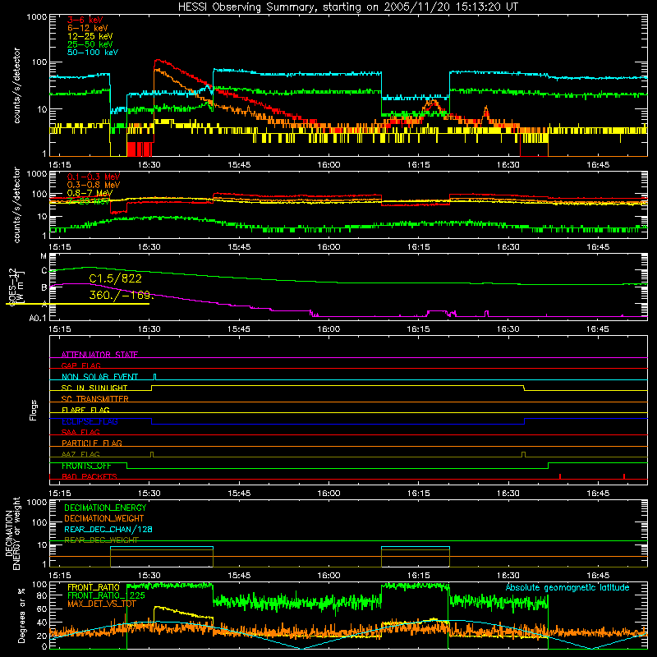Viewport: 657px width, 657px height.
Task: Click the SC_TRANSMITTER flag label
Action: tap(95, 399)
